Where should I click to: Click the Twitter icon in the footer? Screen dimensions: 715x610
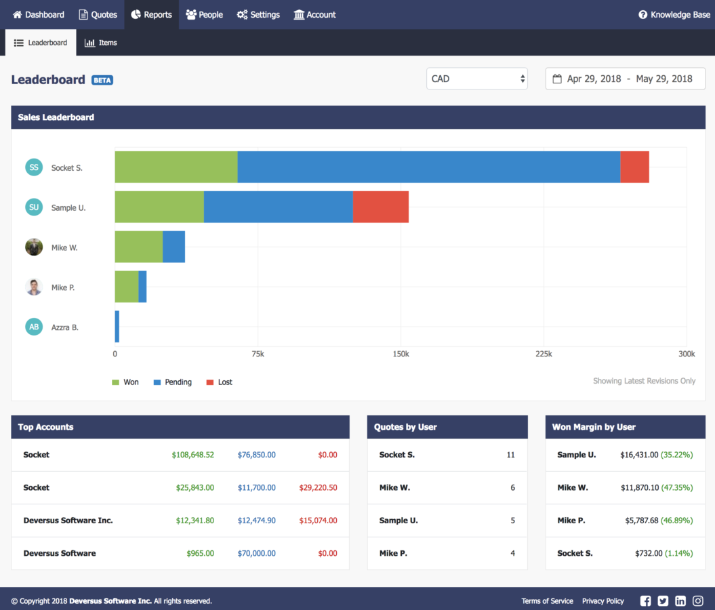click(663, 601)
